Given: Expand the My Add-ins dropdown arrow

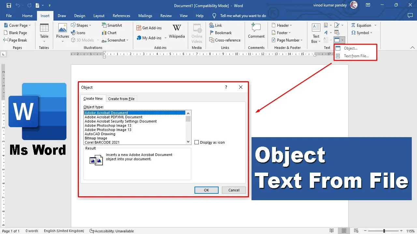Looking at the screenshot, I should tap(165, 38).
